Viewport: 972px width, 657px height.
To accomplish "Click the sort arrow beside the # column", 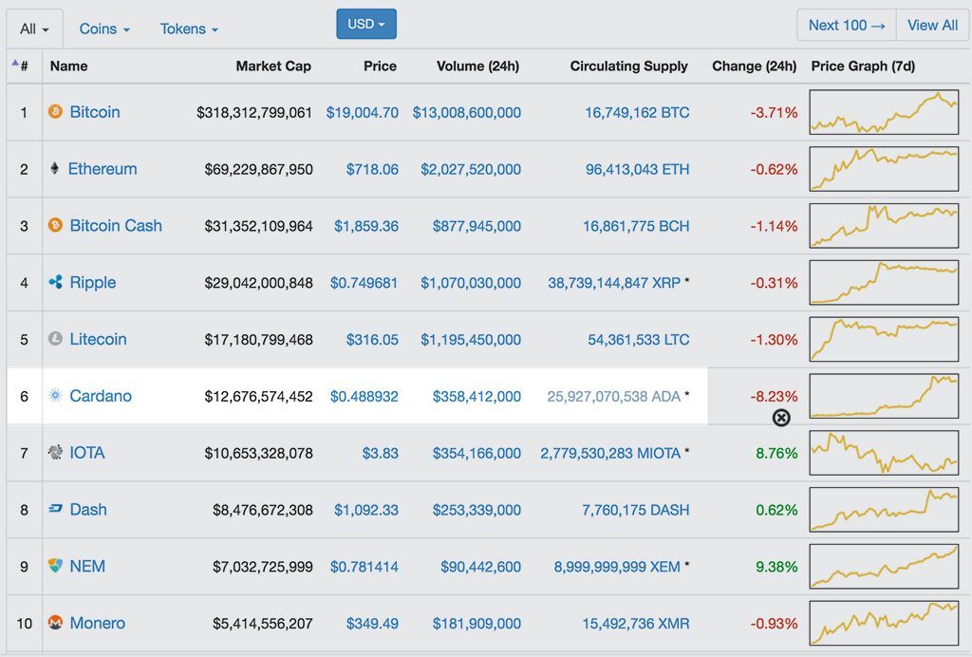I will [x=15, y=62].
